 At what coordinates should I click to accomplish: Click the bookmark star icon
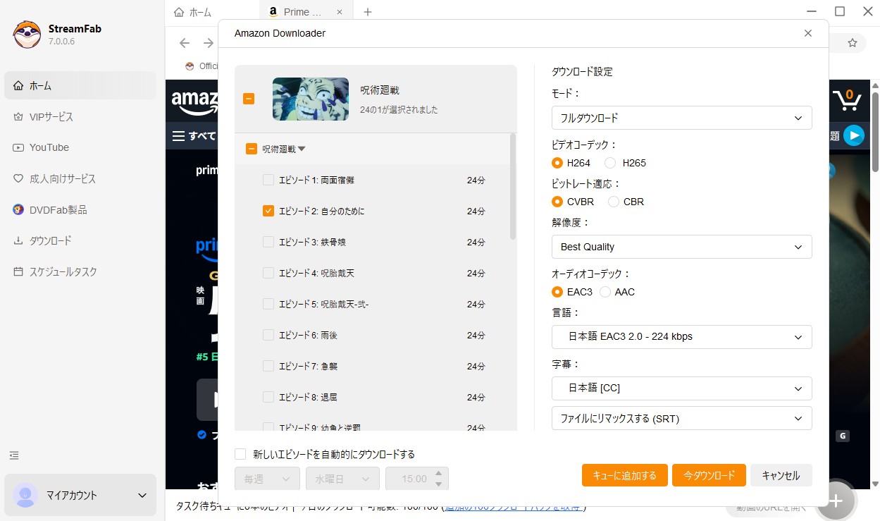tap(852, 43)
